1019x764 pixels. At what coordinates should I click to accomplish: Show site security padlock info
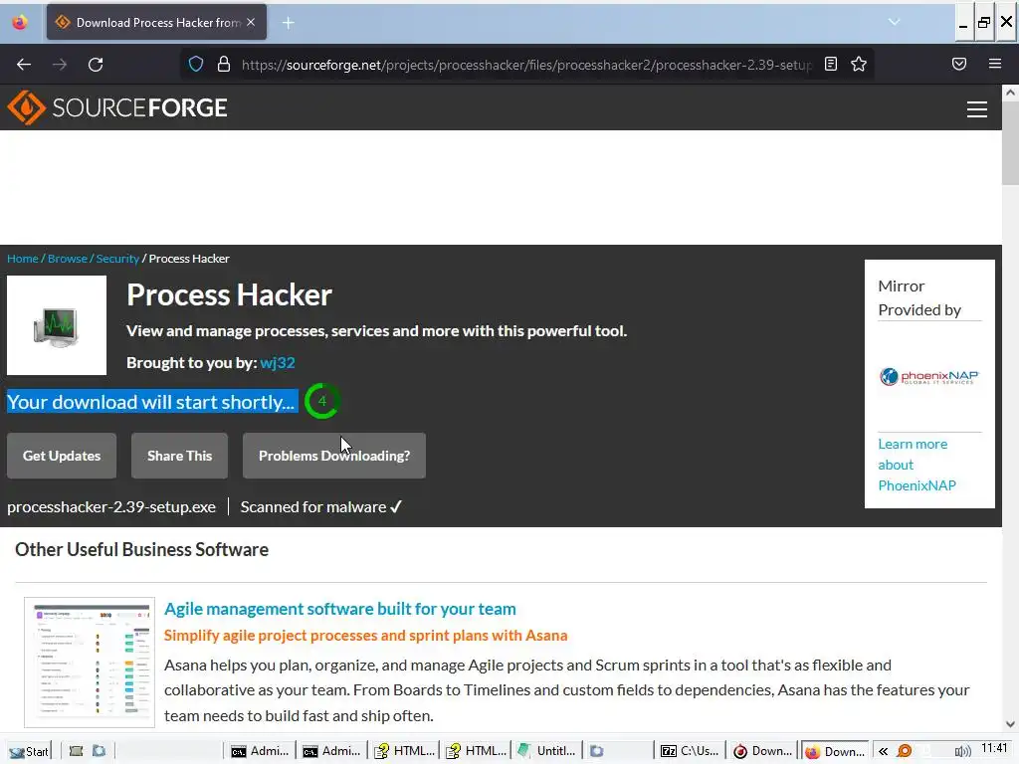coord(224,65)
